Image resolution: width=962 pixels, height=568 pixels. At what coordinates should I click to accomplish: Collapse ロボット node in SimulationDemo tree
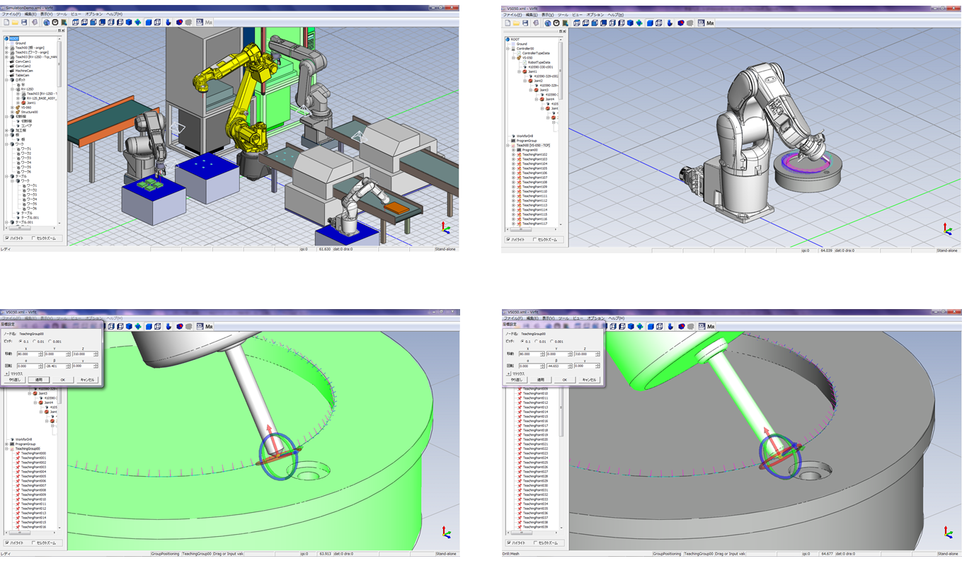point(6,80)
